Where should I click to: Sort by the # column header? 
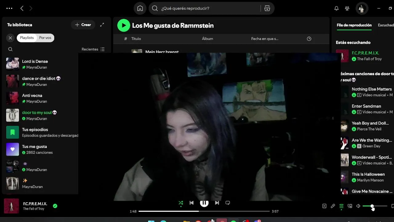pos(126,39)
